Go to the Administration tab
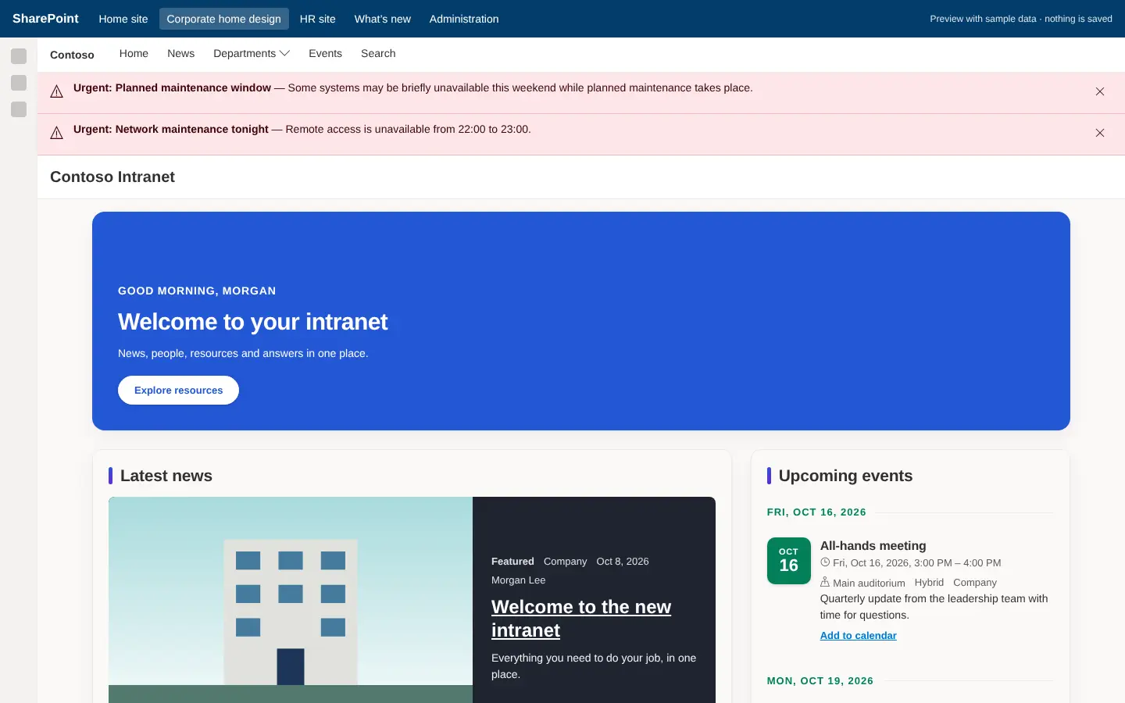 [x=464, y=19]
